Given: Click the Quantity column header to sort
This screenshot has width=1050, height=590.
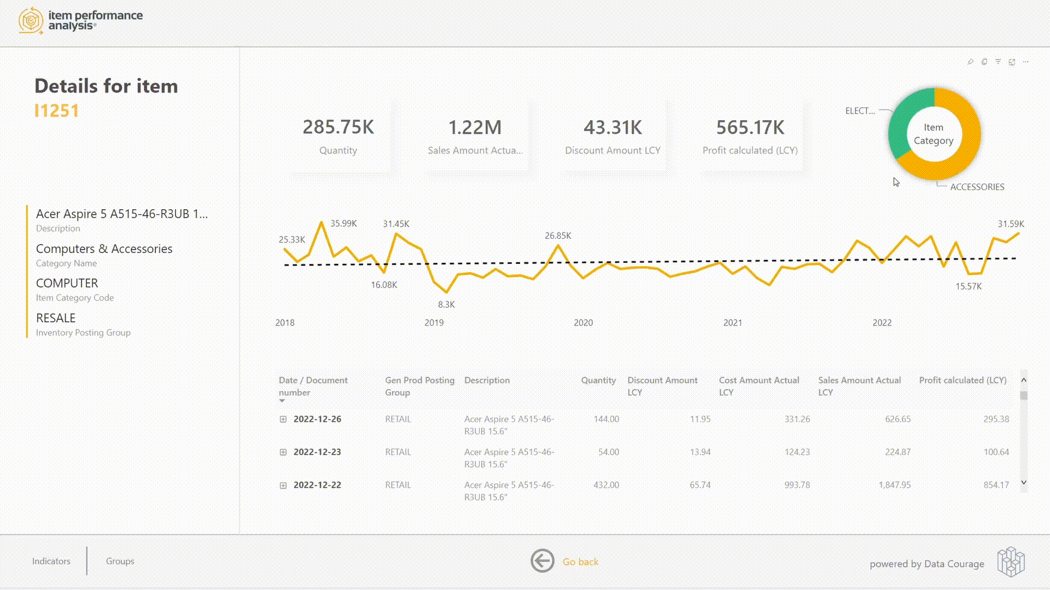Looking at the screenshot, I should (599, 380).
